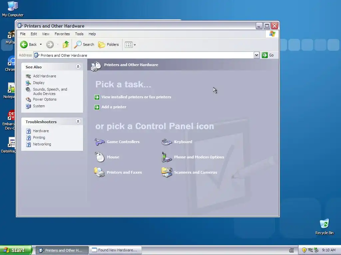Click the green Go button
The height and width of the screenshot is (255, 341).
click(x=268, y=55)
